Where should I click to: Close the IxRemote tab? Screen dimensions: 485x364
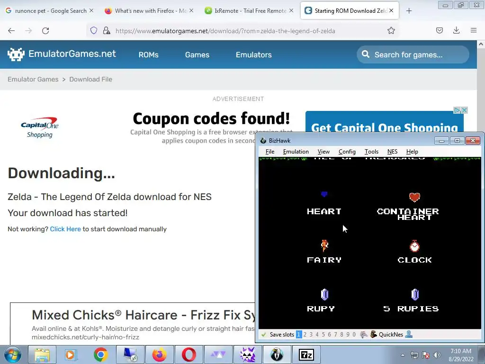tap(291, 10)
